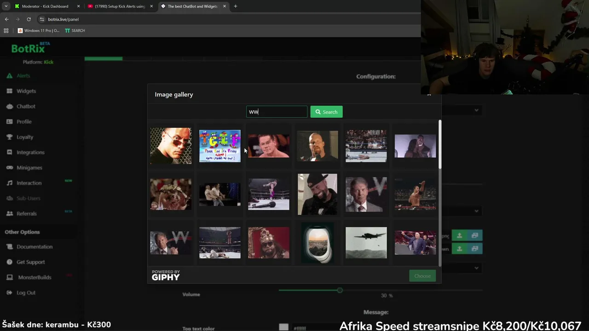
Task: Open the Loyalty menu item
Action: coord(25,137)
